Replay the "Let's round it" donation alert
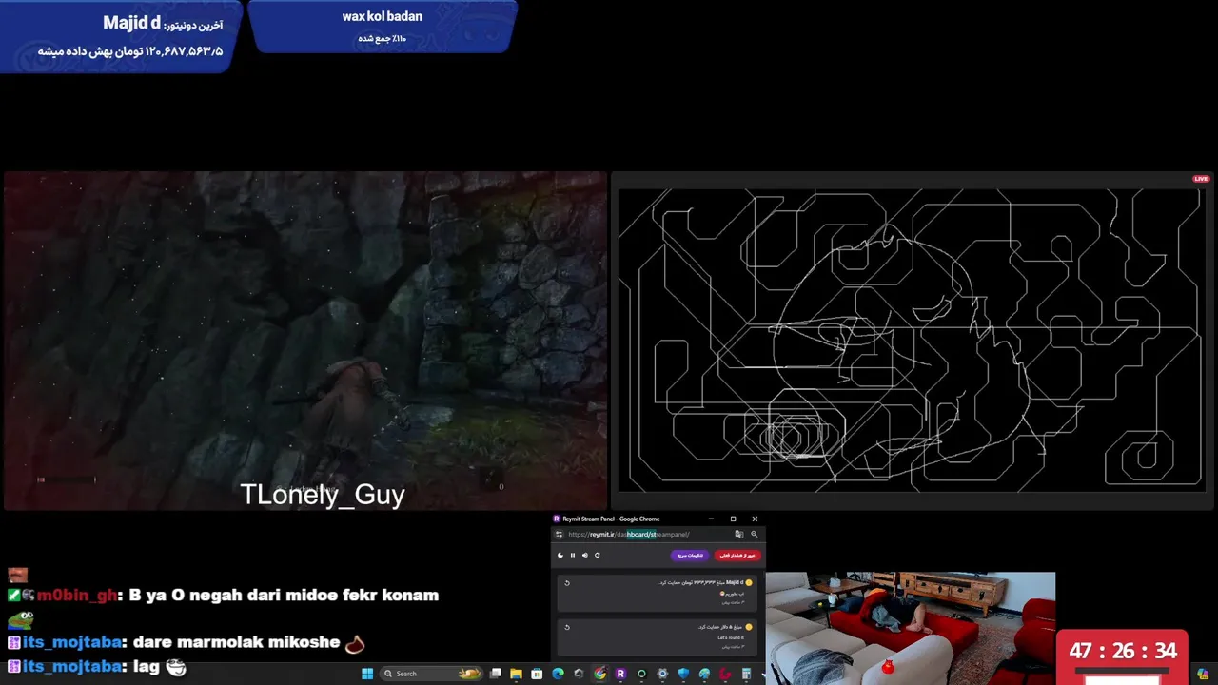Screen dimensions: 1218x685 tap(567, 627)
